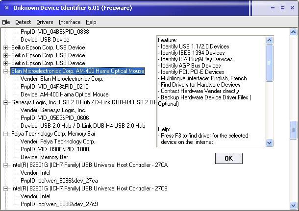Open the Detect menu
Screen dimensions: 299x211
point(23,22)
